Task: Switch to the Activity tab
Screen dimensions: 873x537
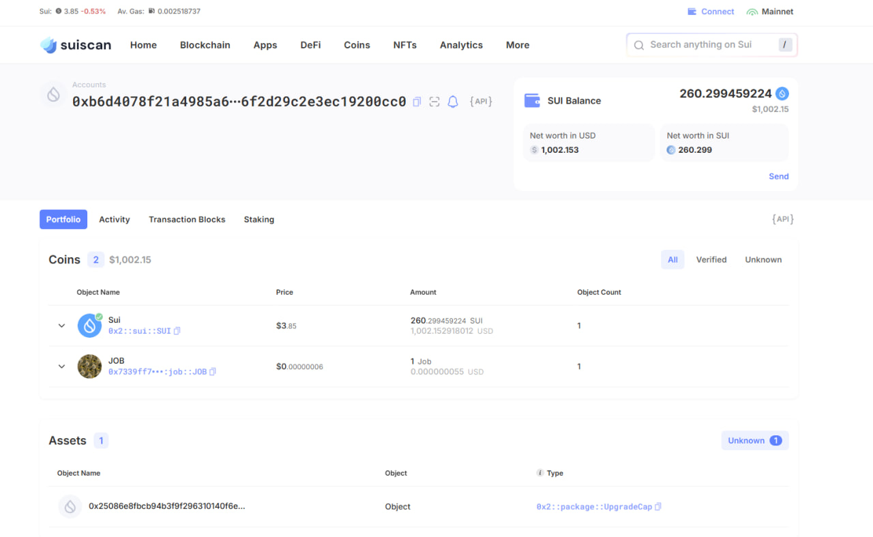Action: coord(114,219)
